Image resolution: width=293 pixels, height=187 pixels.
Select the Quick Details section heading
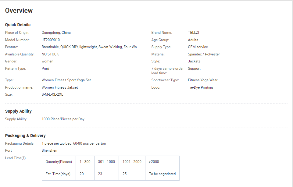(x=18, y=25)
